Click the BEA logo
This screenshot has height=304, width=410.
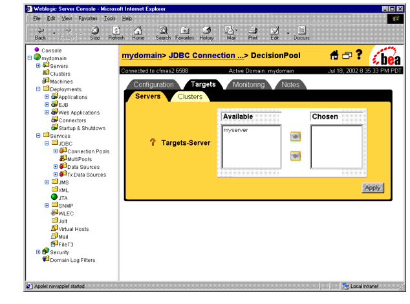coord(387,56)
